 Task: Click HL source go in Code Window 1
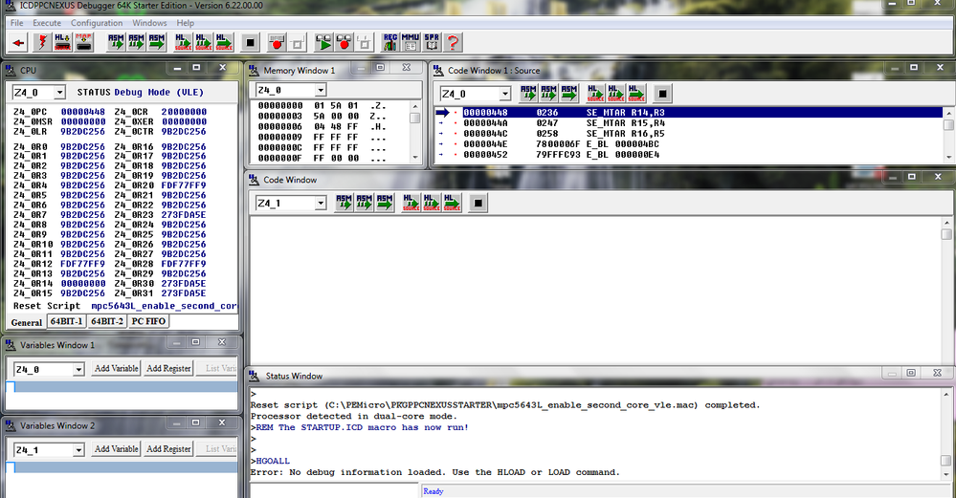(636, 93)
